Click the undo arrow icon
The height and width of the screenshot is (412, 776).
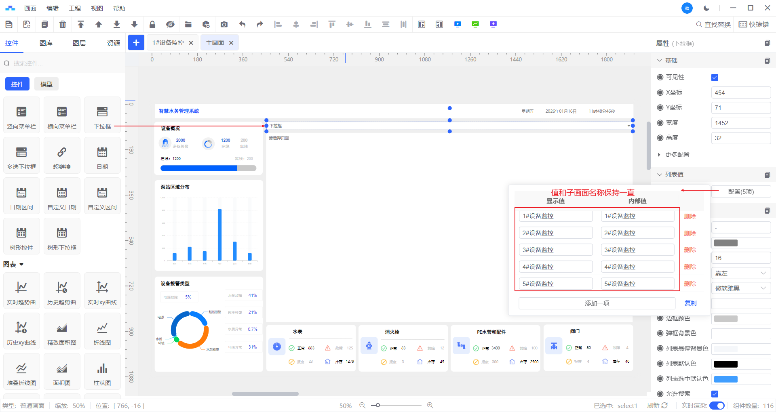pyautogui.click(x=242, y=24)
